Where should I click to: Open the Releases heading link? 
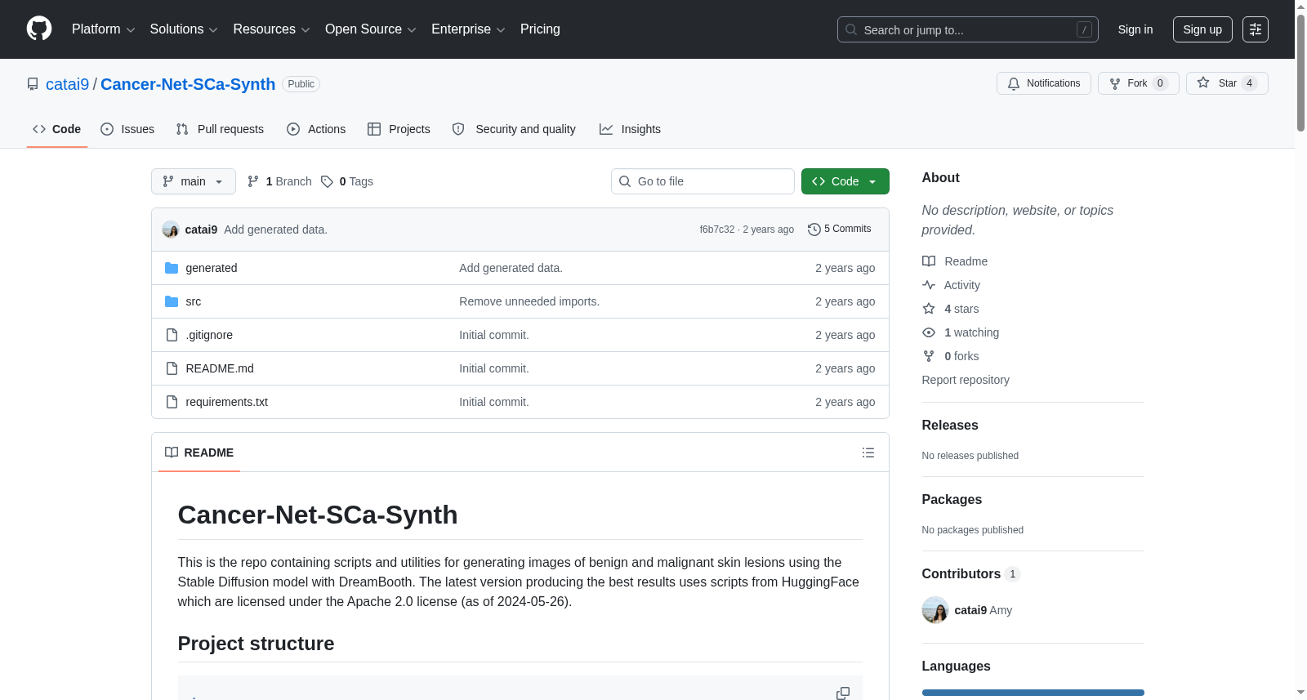point(950,426)
